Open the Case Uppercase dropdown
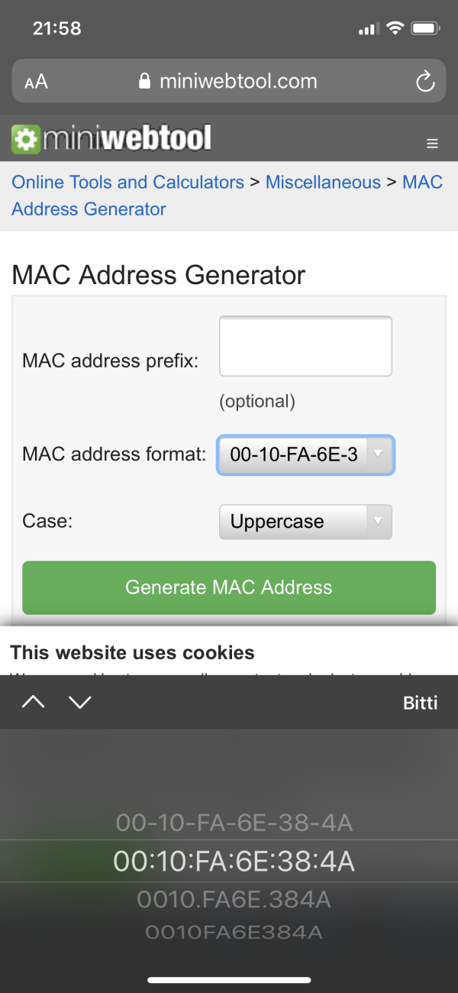 (x=306, y=522)
